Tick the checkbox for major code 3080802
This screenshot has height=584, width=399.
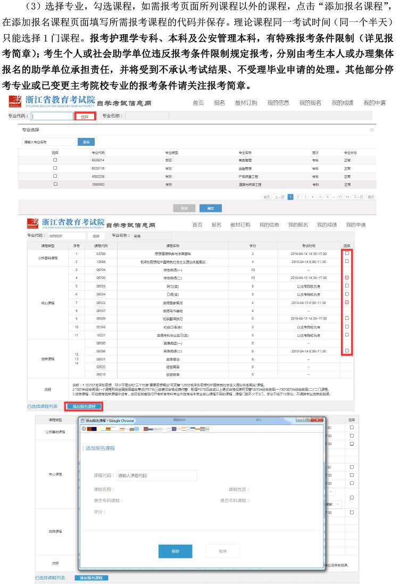[55, 184]
